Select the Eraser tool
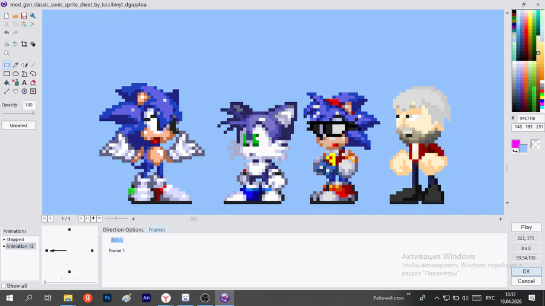This screenshot has height=306, width=545. pos(33,83)
